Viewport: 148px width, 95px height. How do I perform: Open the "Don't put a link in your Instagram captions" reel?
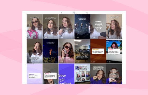coord(98,51)
